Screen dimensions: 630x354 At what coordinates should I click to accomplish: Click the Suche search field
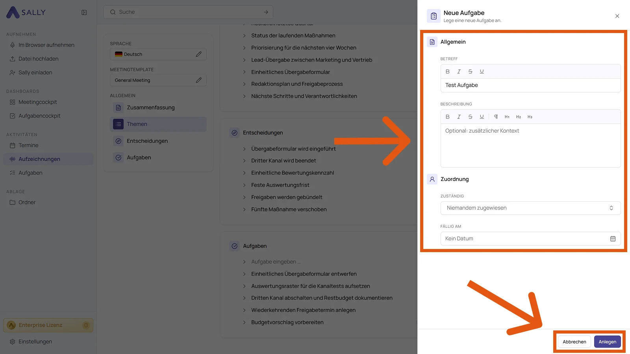tap(188, 12)
